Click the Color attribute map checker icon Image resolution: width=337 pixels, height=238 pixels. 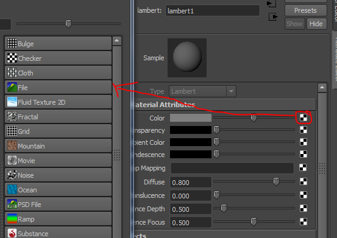pos(303,117)
